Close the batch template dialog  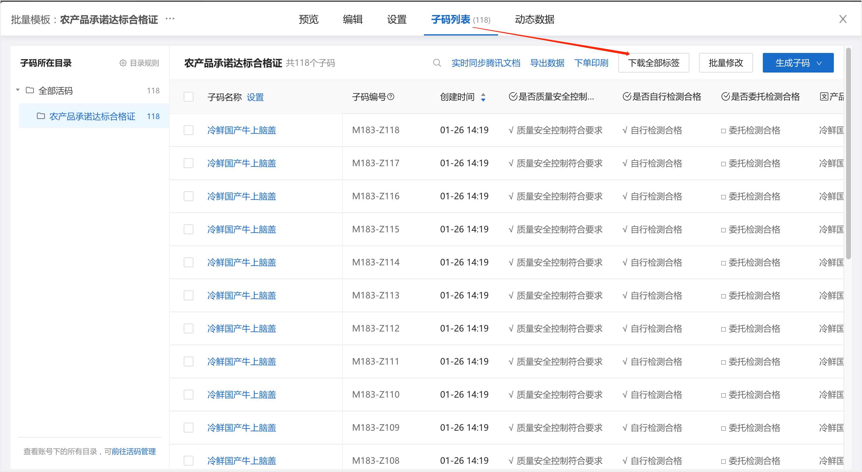tap(843, 19)
